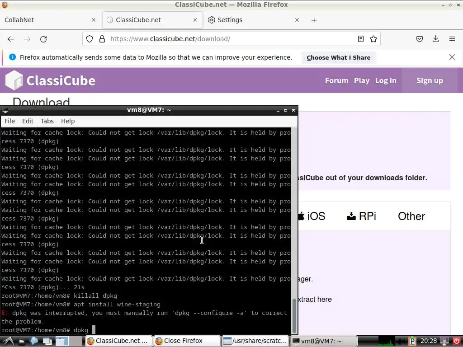This screenshot has width=463, height=347.
Task: Click the terminal vertical scrollbar thumb
Action: point(294,316)
